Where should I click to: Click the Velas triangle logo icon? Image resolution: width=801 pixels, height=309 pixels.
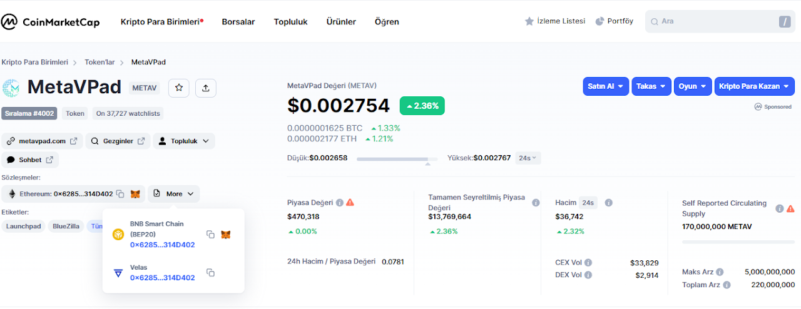[x=118, y=273]
